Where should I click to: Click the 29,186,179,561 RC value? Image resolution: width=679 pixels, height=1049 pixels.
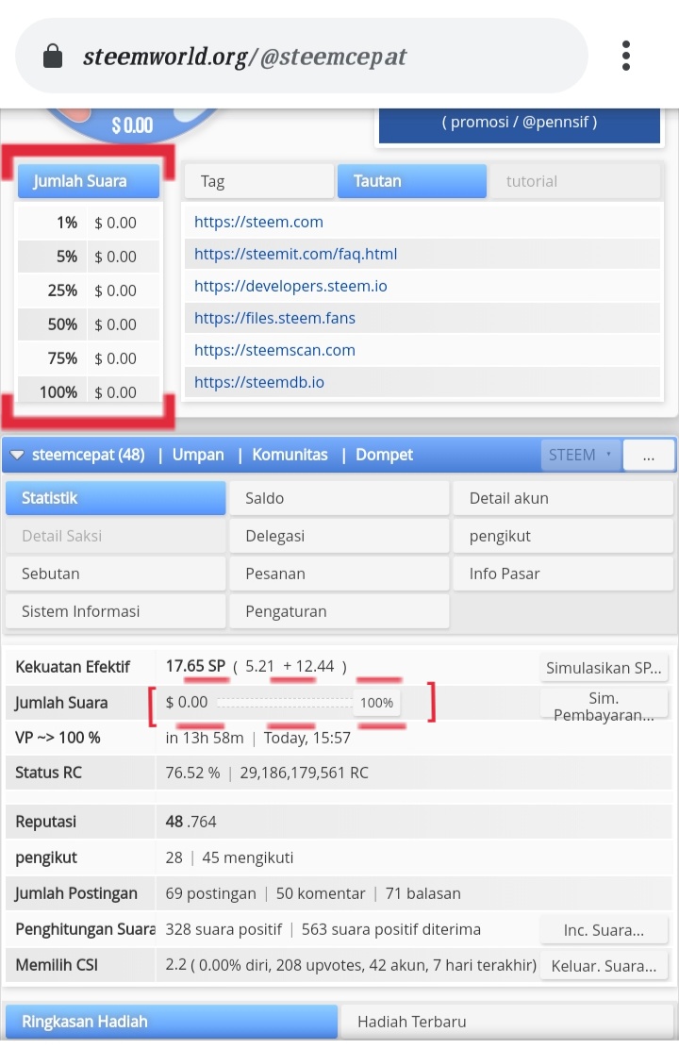pos(304,773)
